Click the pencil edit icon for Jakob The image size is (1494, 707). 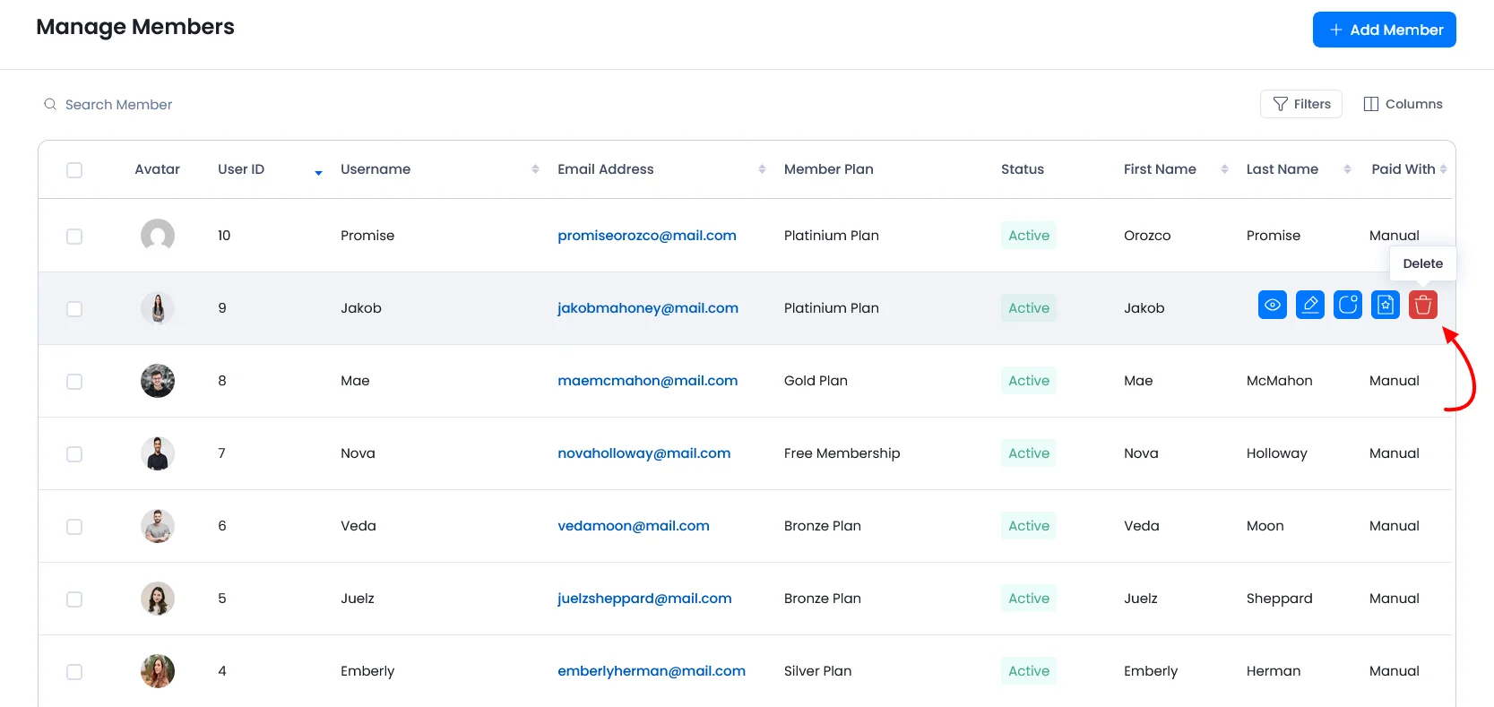coord(1309,305)
